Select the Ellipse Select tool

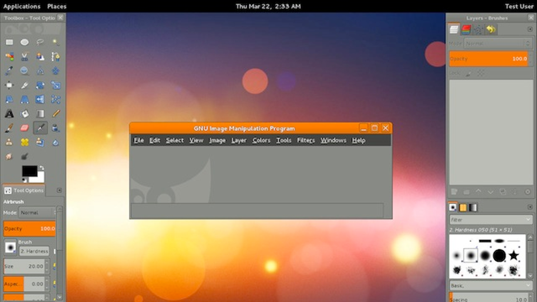[x=25, y=42]
